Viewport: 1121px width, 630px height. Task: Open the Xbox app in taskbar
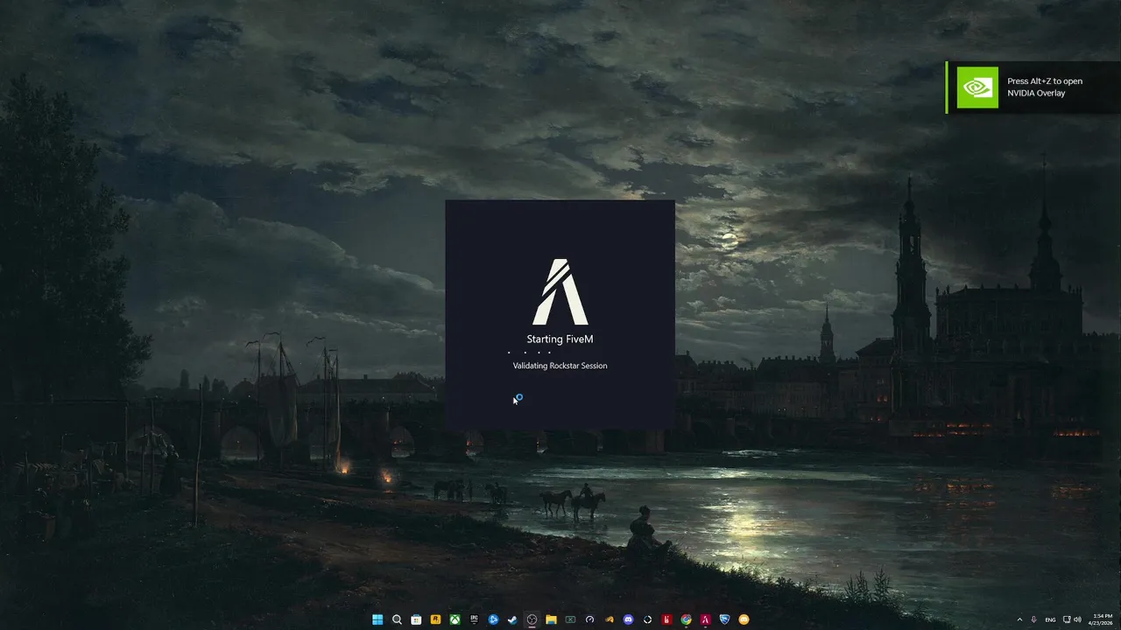click(x=455, y=619)
